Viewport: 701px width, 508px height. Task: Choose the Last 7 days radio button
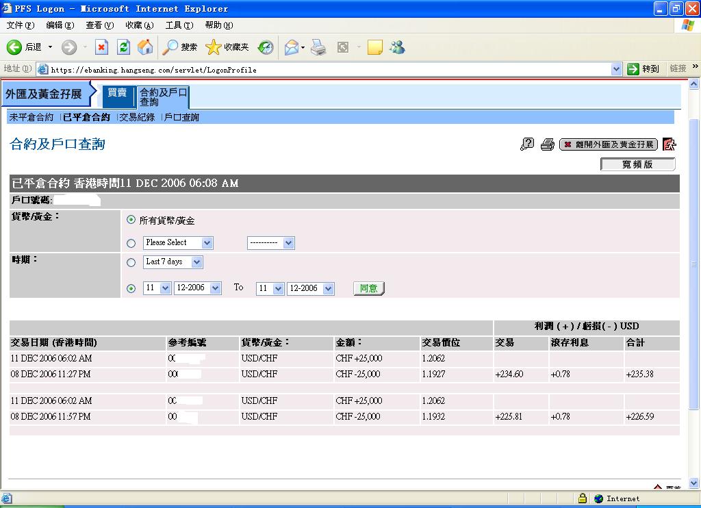(x=131, y=262)
